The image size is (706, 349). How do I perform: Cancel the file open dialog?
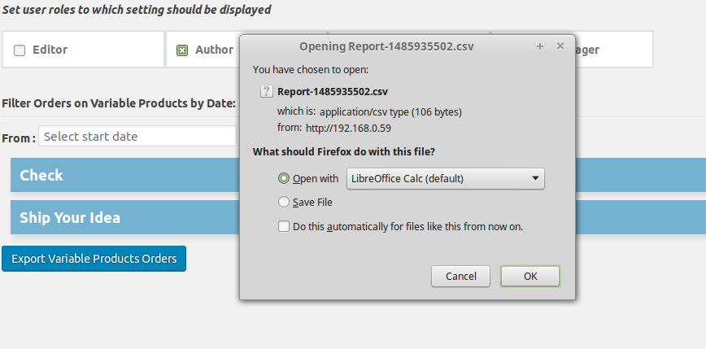coord(460,276)
